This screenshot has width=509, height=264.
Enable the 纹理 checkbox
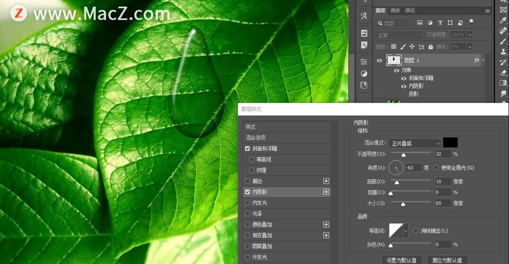click(x=251, y=170)
